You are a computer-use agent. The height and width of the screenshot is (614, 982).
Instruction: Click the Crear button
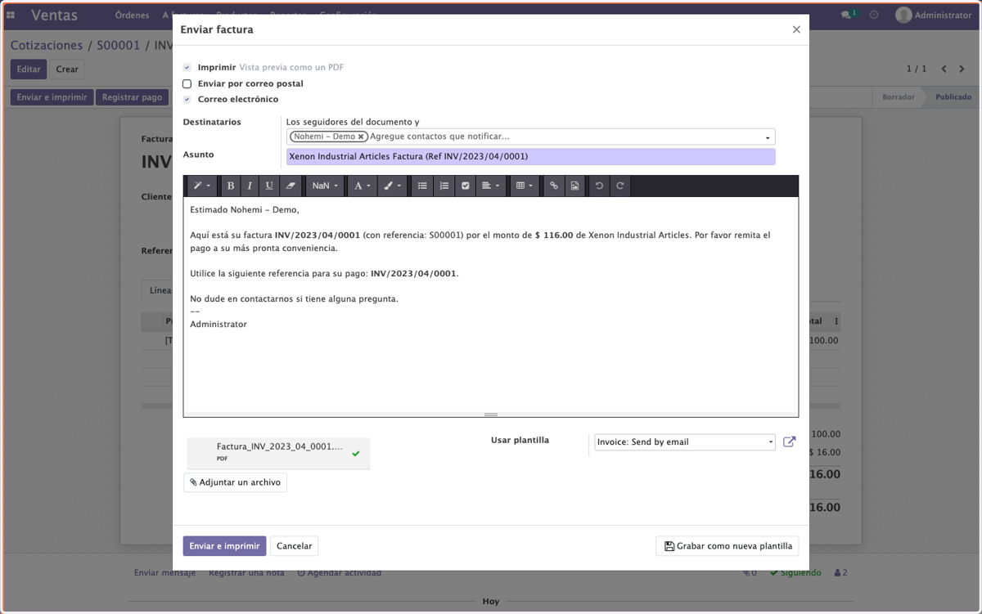(67, 69)
